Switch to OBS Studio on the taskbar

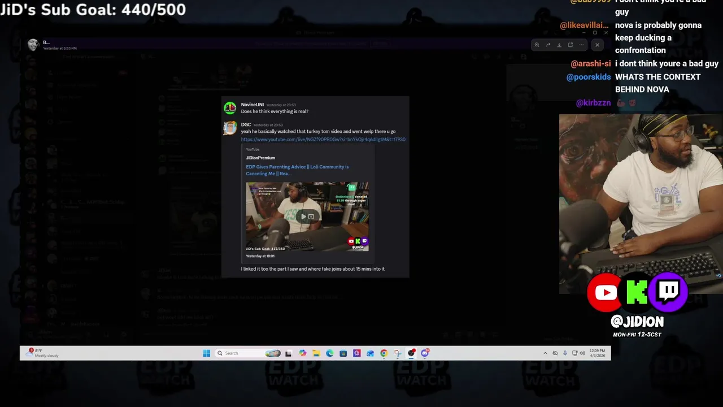coord(411,353)
